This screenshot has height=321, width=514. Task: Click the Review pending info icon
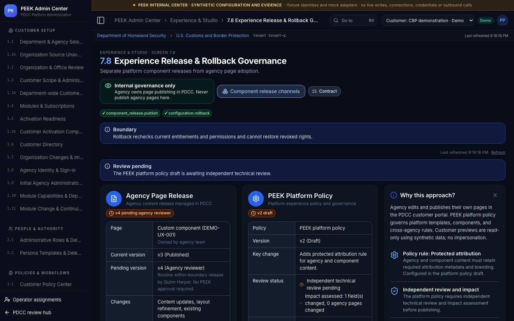(107, 166)
